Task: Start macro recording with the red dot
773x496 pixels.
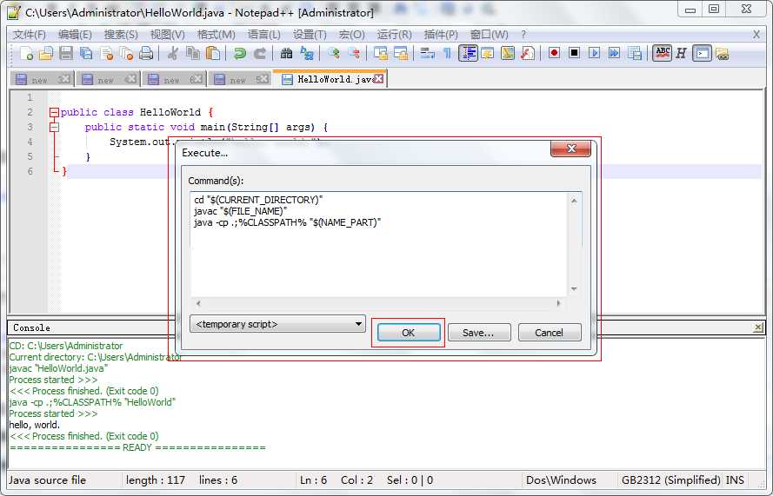Action: pos(555,53)
